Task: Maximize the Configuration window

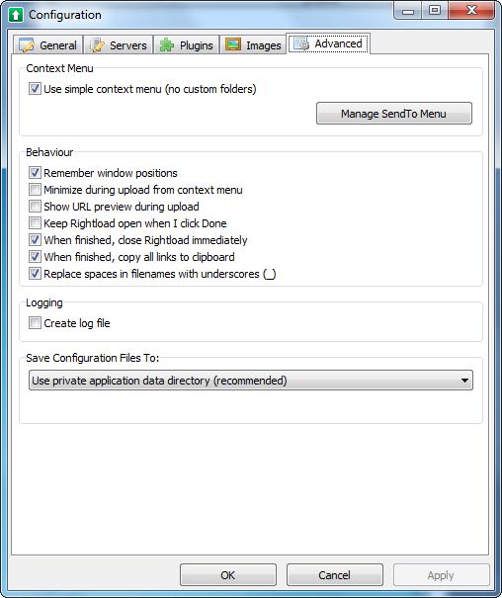Action: pos(435,10)
